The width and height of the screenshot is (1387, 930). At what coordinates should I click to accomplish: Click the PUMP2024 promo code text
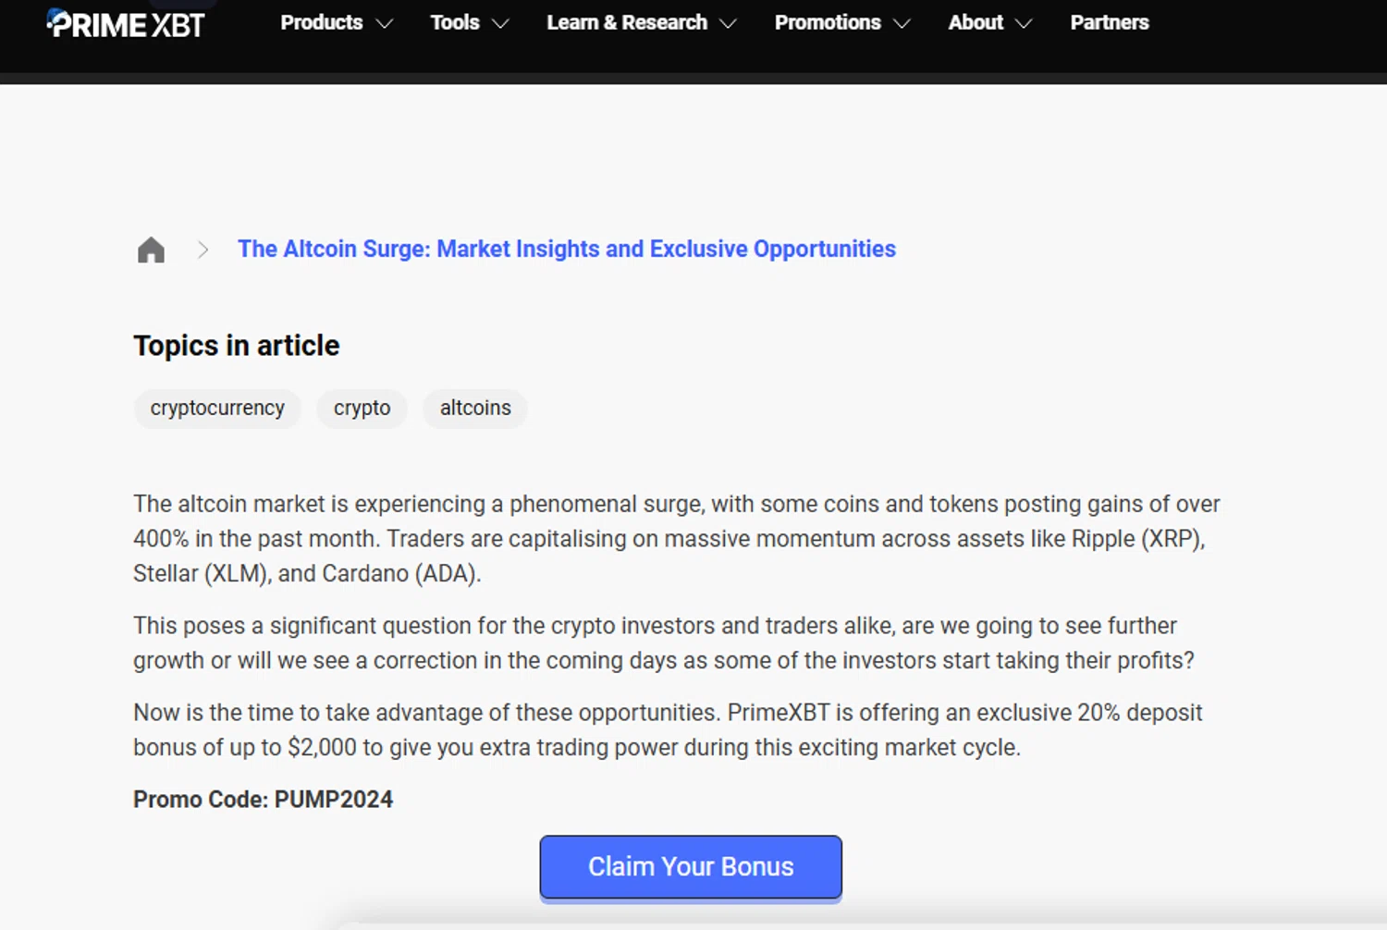[334, 800]
